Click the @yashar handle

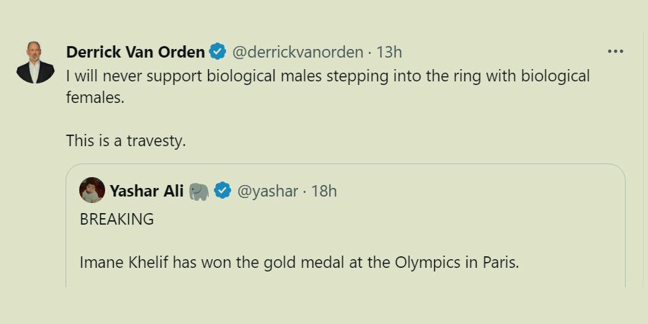click(x=267, y=191)
